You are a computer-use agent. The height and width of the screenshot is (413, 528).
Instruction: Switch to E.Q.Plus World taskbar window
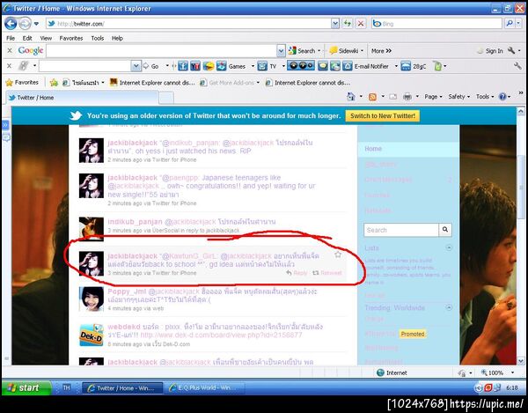[x=204, y=388]
